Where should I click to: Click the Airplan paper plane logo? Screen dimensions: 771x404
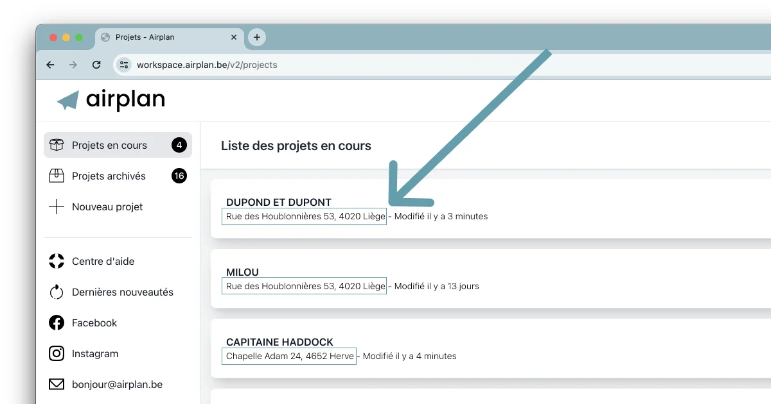(x=67, y=101)
